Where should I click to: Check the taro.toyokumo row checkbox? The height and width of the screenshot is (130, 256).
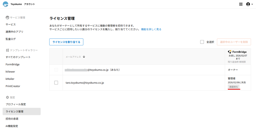pyautogui.click(x=56, y=83)
